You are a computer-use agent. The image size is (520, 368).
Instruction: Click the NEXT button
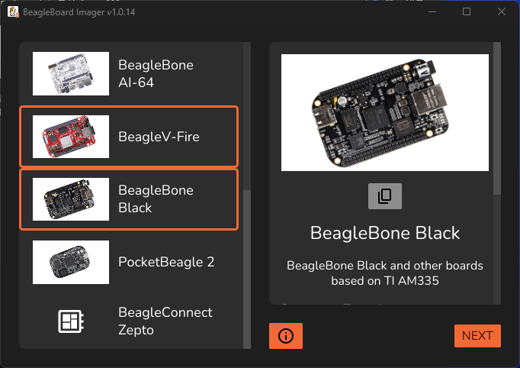click(x=477, y=336)
